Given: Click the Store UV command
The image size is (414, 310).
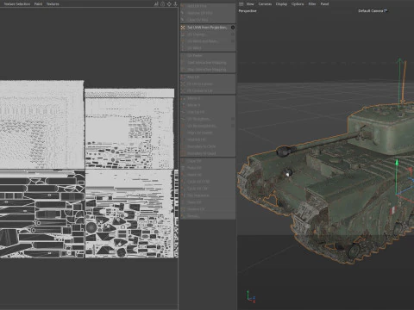Looking at the screenshot, I should point(207,202).
